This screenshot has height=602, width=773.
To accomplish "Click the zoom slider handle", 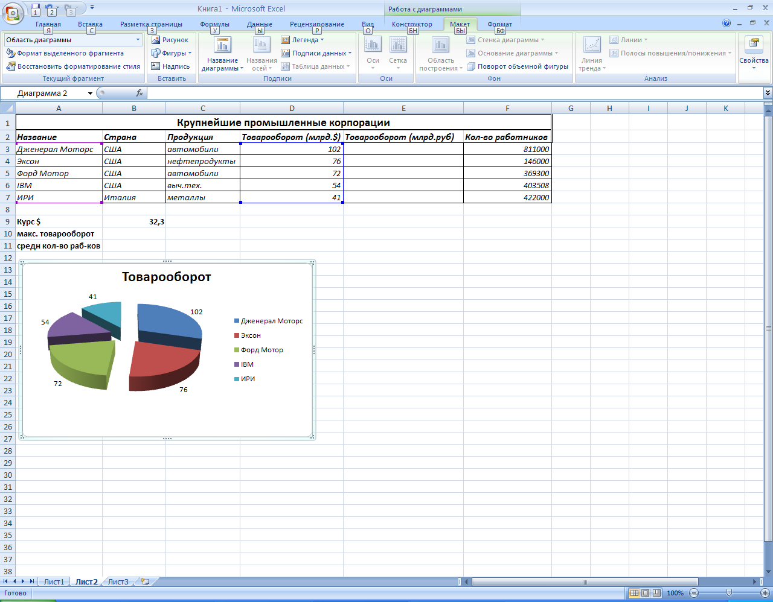I will [729, 593].
